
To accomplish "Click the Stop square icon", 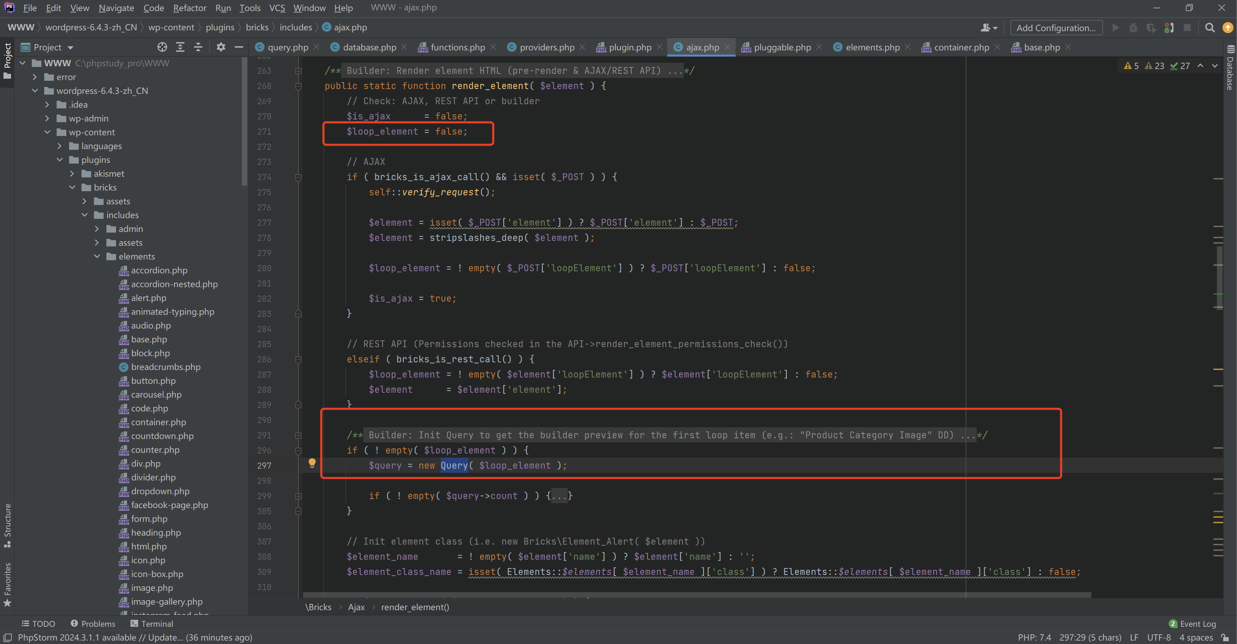I will pyautogui.click(x=1187, y=28).
